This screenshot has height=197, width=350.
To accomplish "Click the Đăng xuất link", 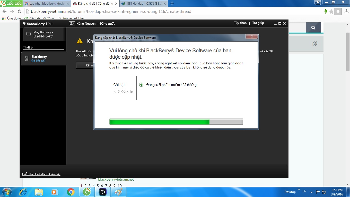I will pyautogui.click(x=107, y=24).
